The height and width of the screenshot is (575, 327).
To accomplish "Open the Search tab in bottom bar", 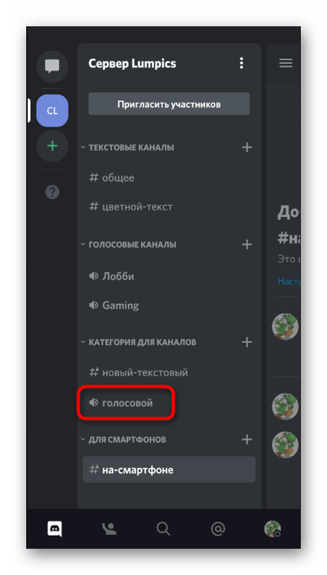I will [x=163, y=529].
